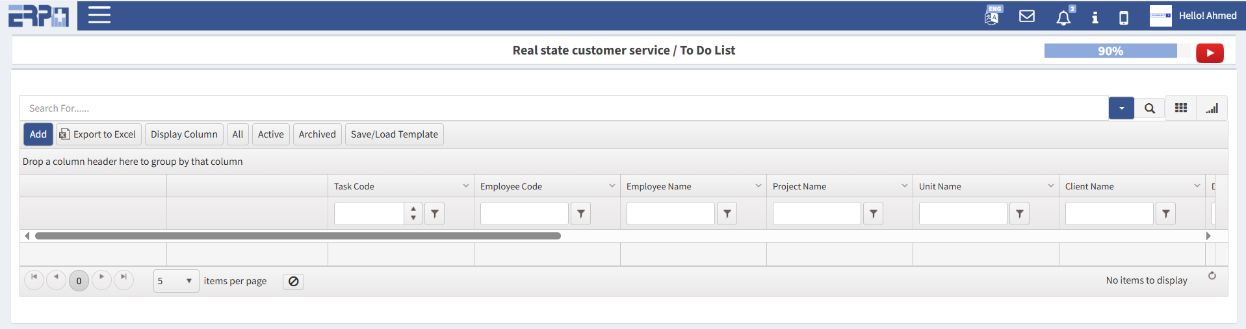Click the horizontal scrollbar of the grid

click(x=298, y=236)
